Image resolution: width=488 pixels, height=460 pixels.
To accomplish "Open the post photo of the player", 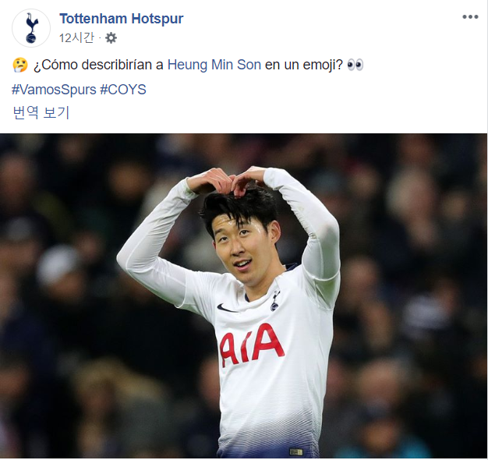I will 243,295.
